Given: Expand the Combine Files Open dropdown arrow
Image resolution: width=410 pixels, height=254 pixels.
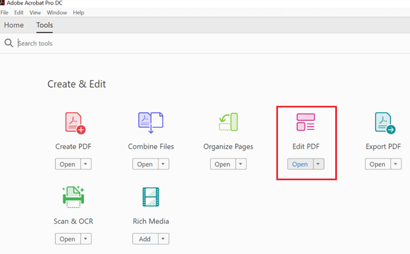Looking at the screenshot, I should 163,164.
